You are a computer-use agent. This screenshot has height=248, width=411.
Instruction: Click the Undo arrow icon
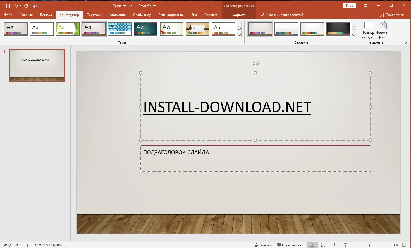16,6
